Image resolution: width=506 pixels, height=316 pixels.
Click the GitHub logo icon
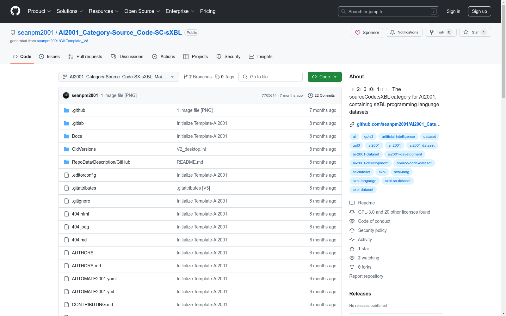click(x=15, y=11)
